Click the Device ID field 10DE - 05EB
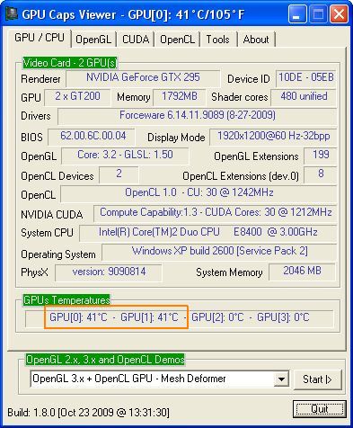 pyautogui.click(x=306, y=78)
